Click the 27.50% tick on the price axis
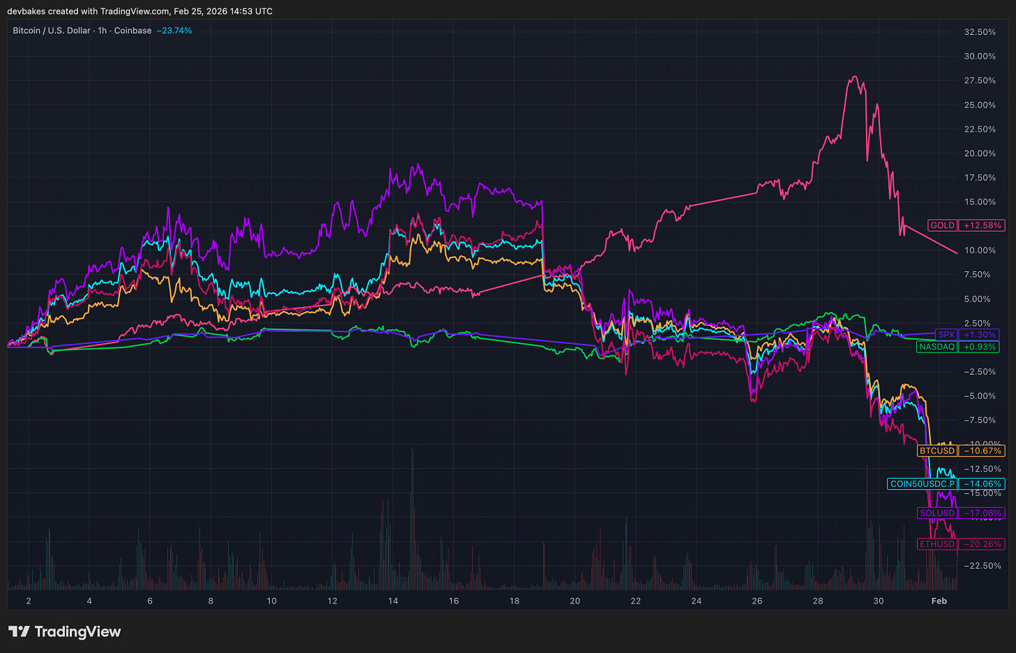The image size is (1016, 653). coord(980,81)
